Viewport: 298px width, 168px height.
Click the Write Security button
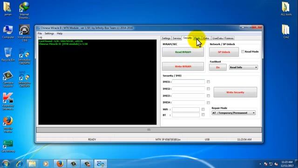click(235, 92)
